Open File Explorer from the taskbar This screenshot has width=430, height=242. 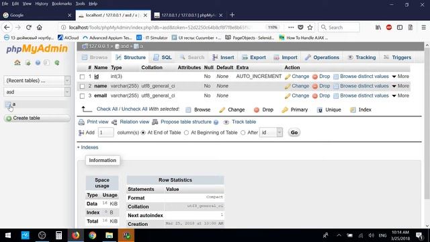pos(109,235)
